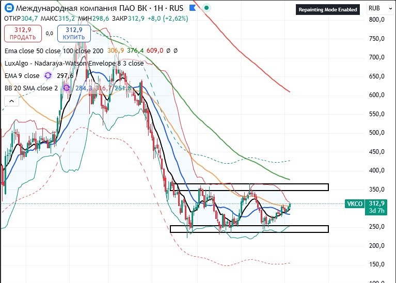Click the 250,0 price scale label
The image size is (396, 283).
[x=376, y=227]
